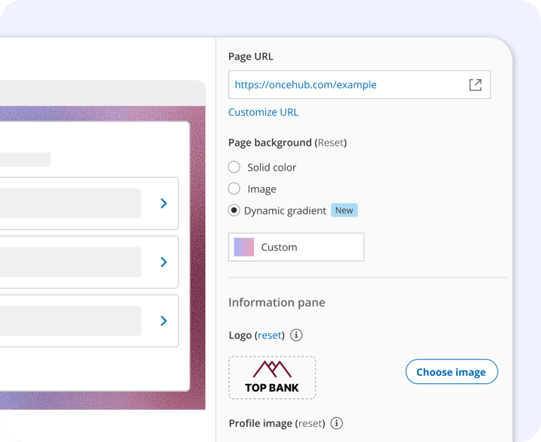Click second preview row chevron arrow
This screenshot has height=442, width=541.
click(164, 262)
